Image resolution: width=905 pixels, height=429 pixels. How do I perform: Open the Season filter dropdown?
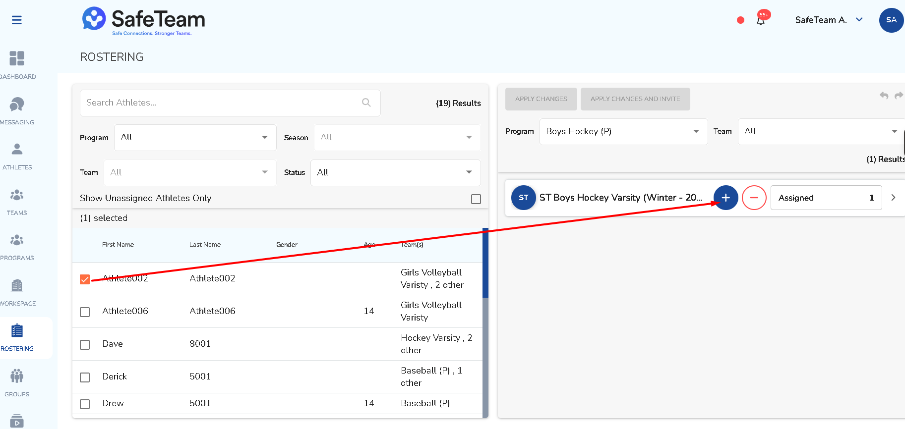coord(397,137)
